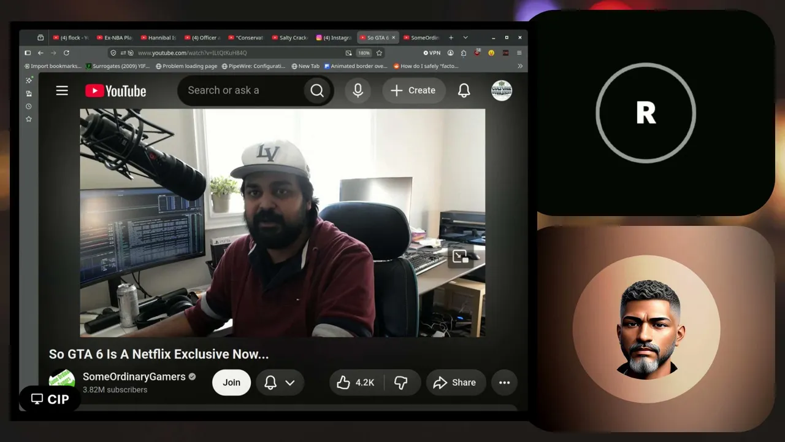Open the "Animated border ove..." bookmark

pyautogui.click(x=356, y=66)
